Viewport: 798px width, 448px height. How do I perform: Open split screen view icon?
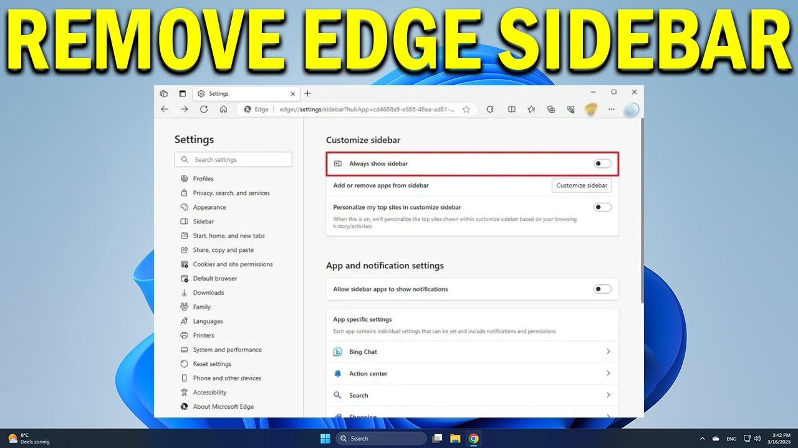click(512, 109)
